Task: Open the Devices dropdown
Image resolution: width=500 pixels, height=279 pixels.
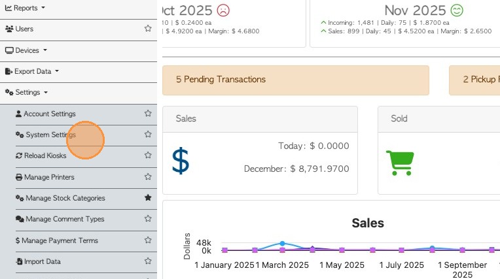Action: pos(26,50)
